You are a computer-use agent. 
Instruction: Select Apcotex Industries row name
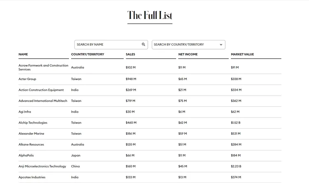click(32, 177)
